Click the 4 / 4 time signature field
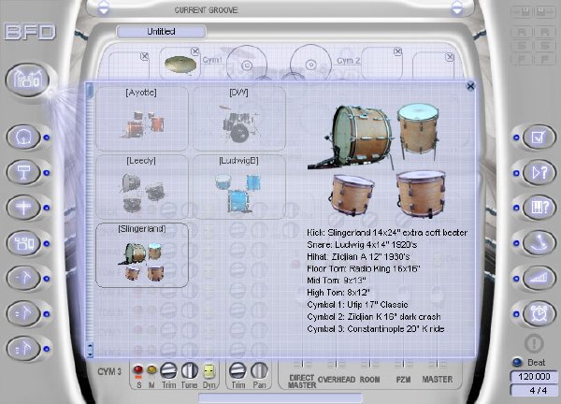The height and width of the screenshot is (404, 561). [x=534, y=390]
